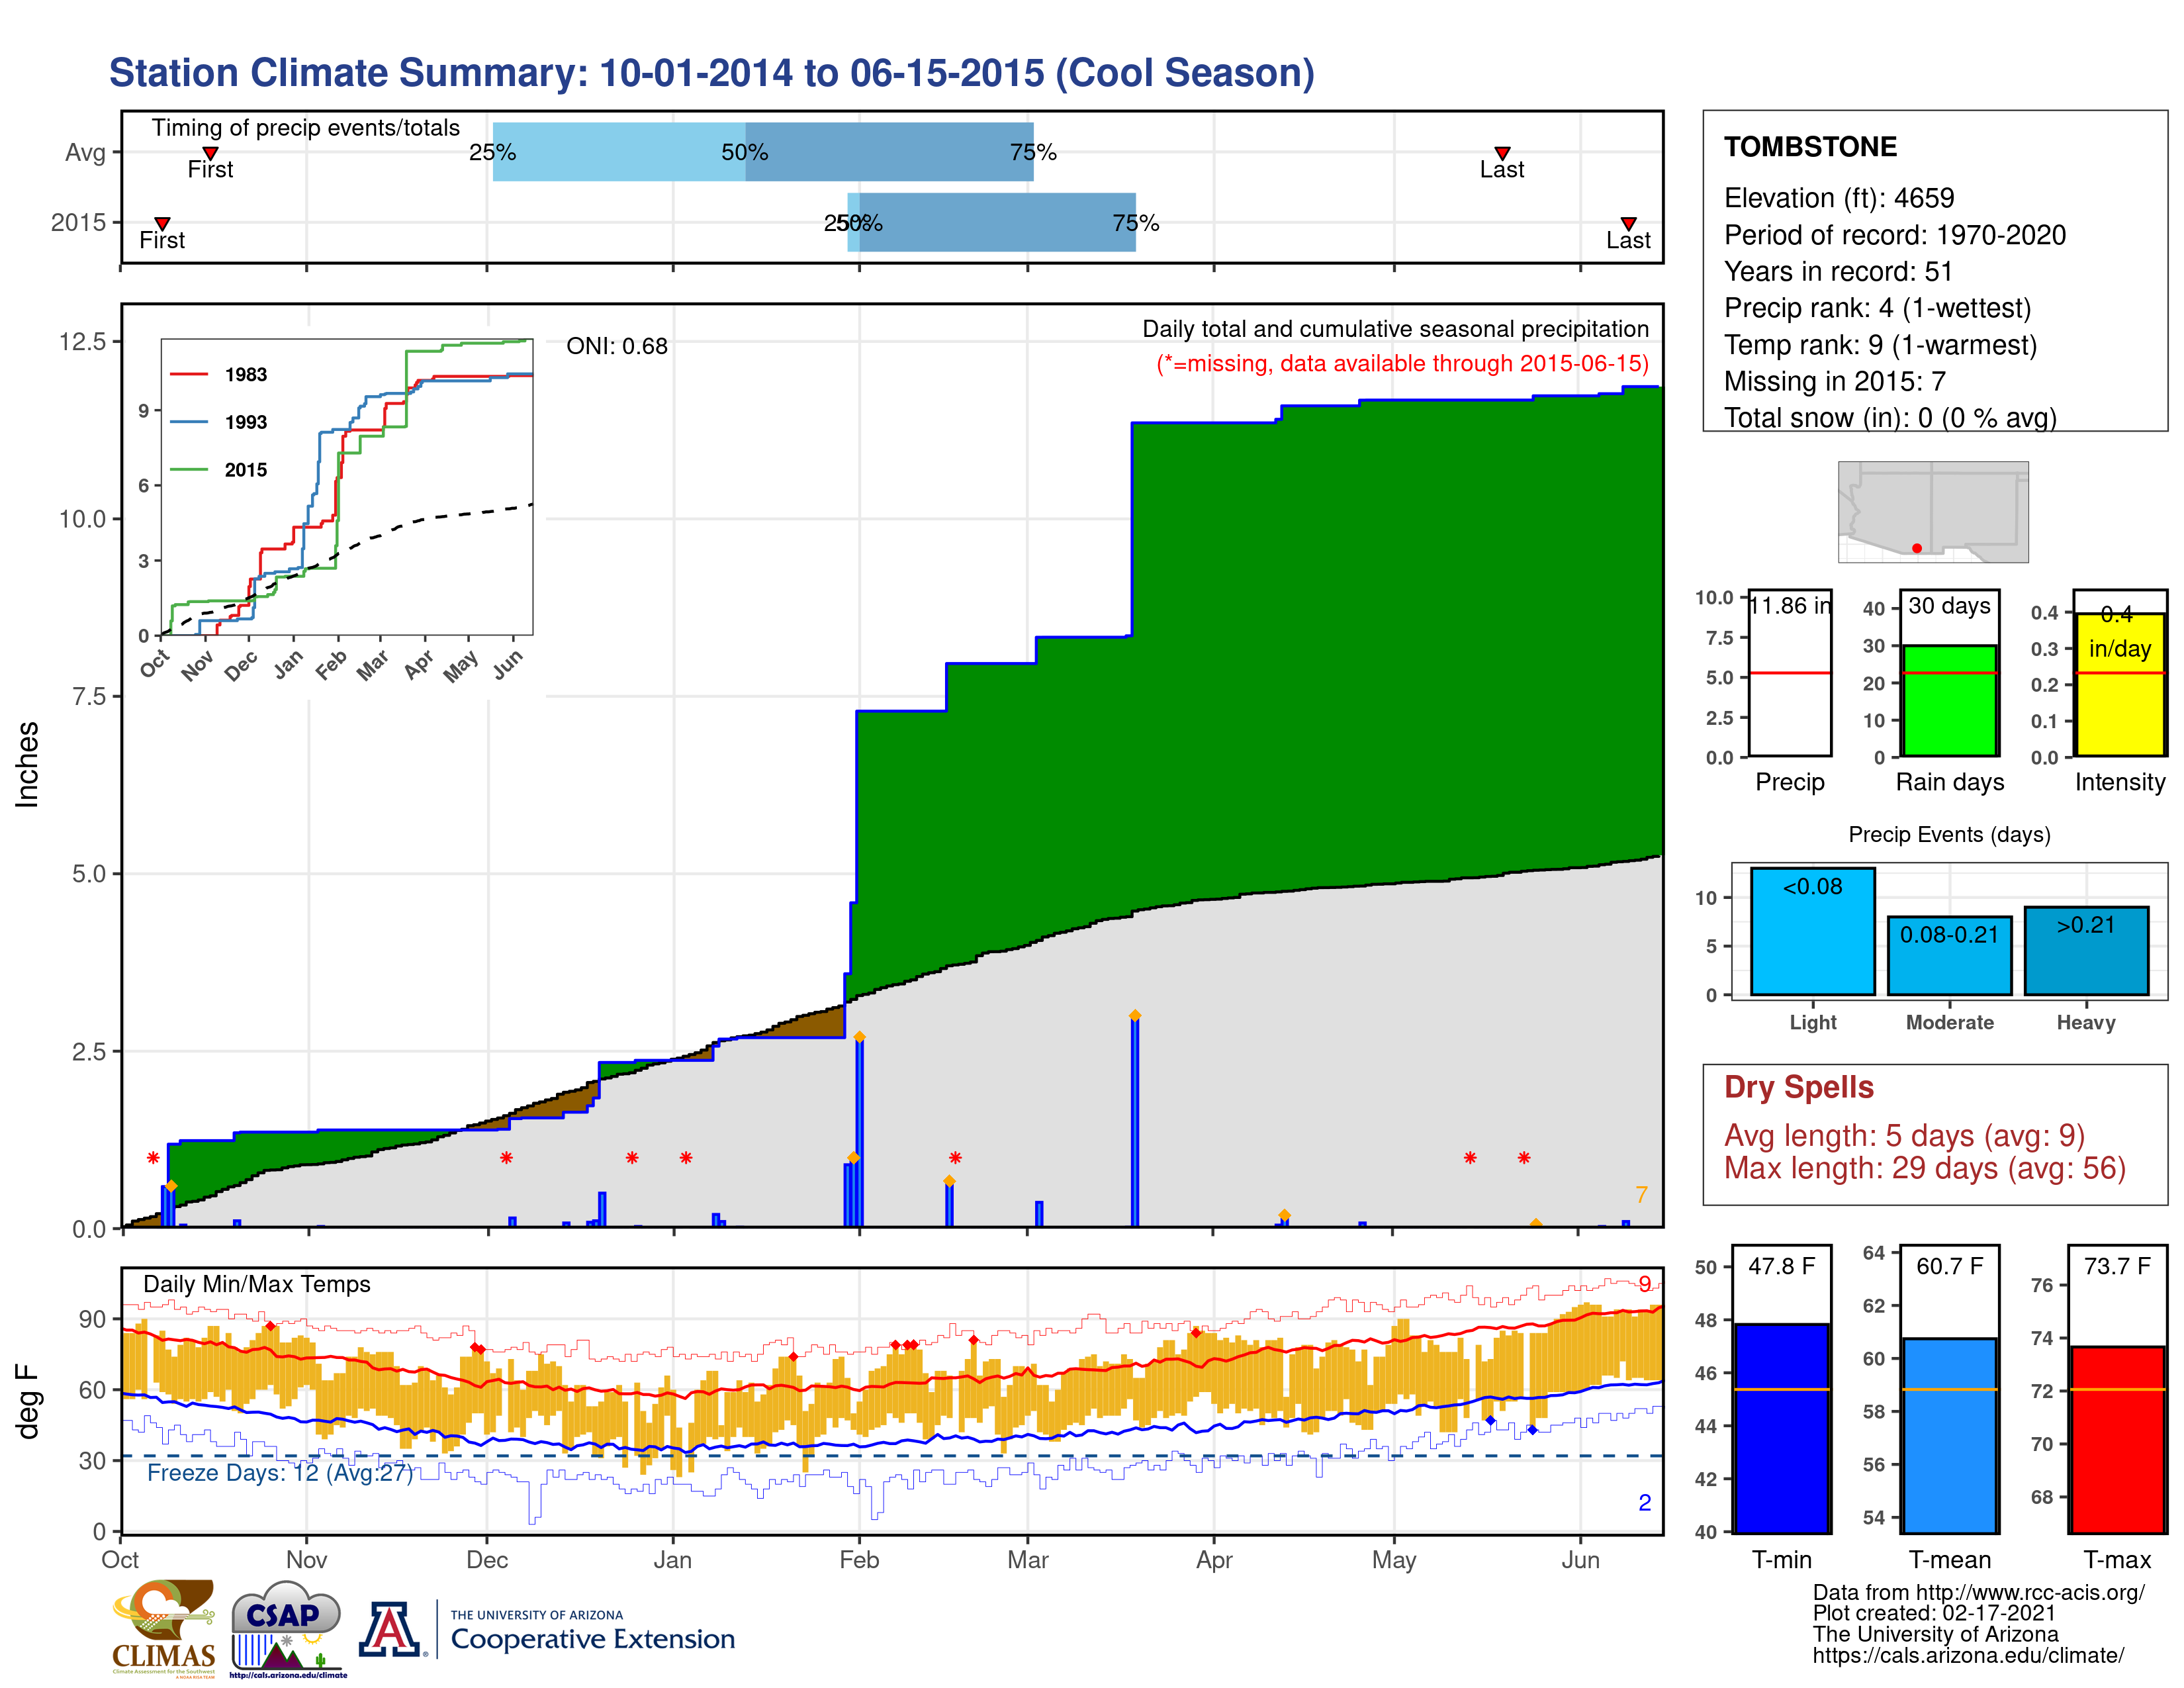Click the 'Precip Events (days)' heading
This screenshot has height=1688, width=2184.
coord(1949,835)
